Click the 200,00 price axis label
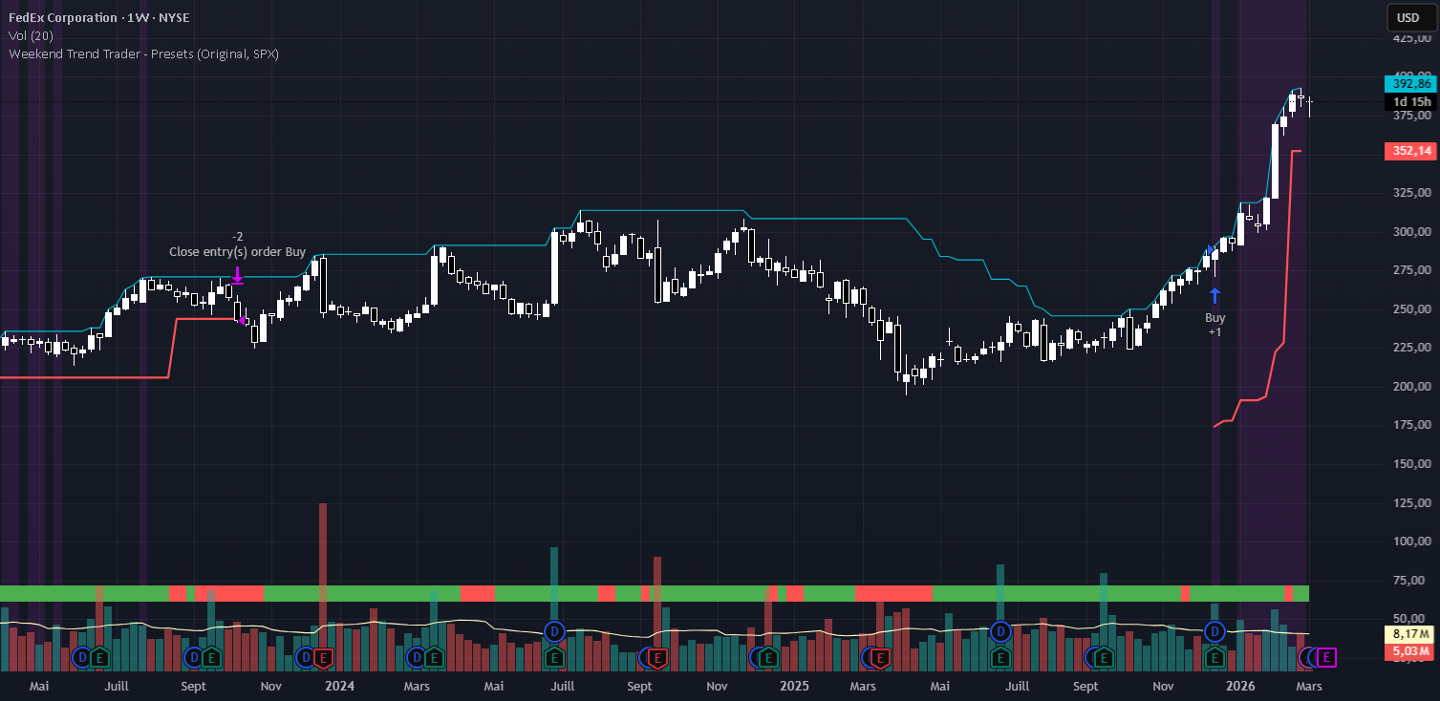 coord(1411,386)
